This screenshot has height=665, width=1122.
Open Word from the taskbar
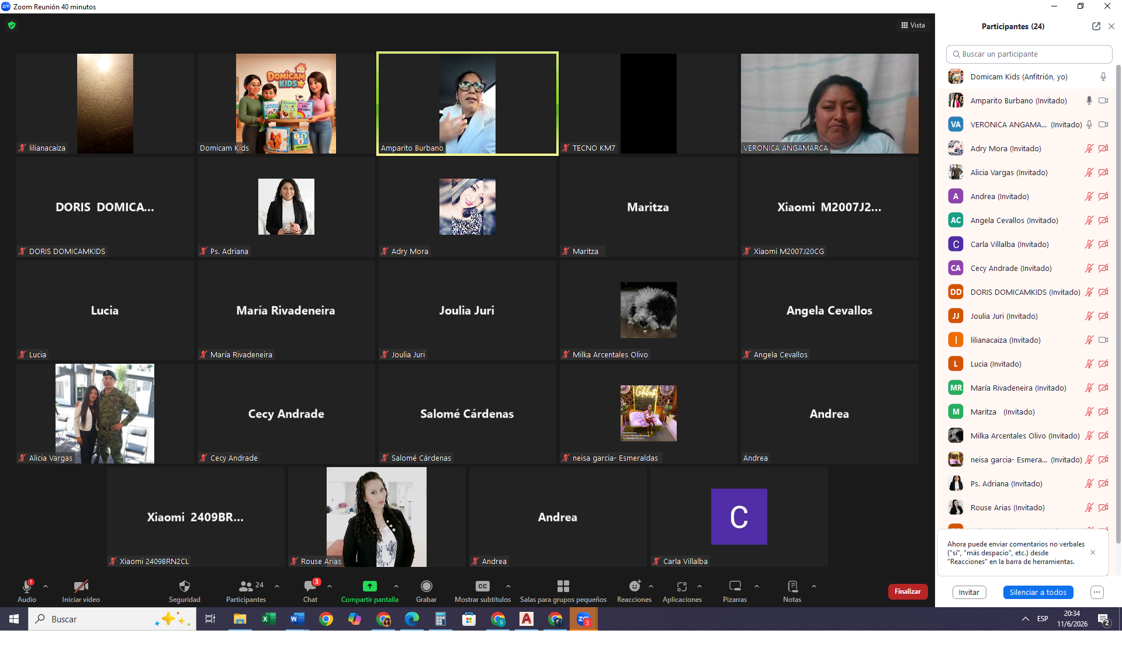click(297, 619)
